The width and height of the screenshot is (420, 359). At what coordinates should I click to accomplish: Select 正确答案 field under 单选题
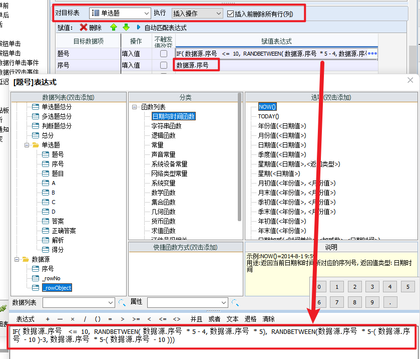(64, 231)
